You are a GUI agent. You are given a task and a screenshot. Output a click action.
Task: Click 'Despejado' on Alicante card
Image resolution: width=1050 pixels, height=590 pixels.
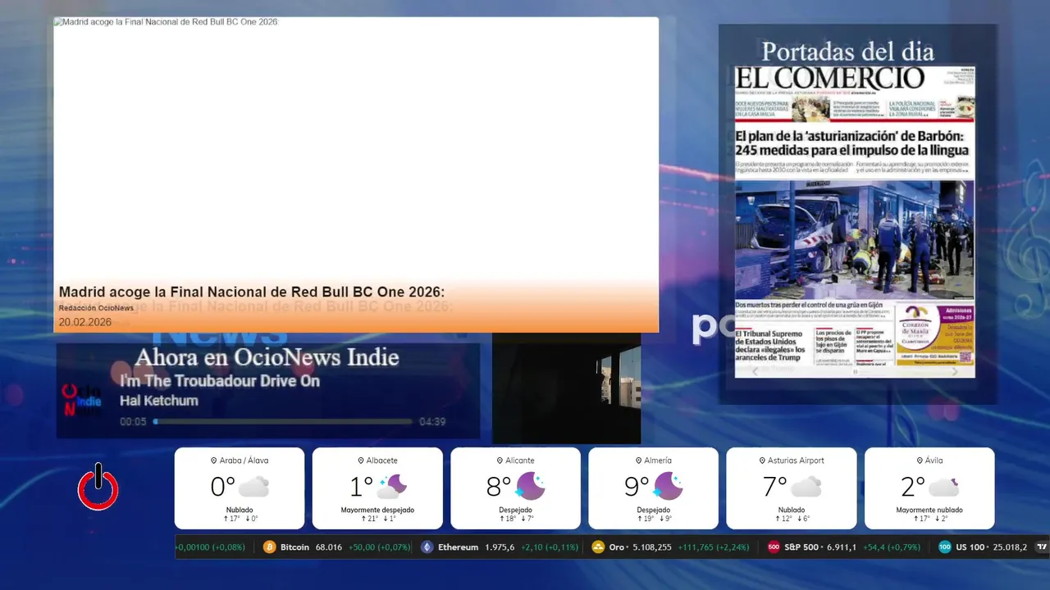(515, 510)
